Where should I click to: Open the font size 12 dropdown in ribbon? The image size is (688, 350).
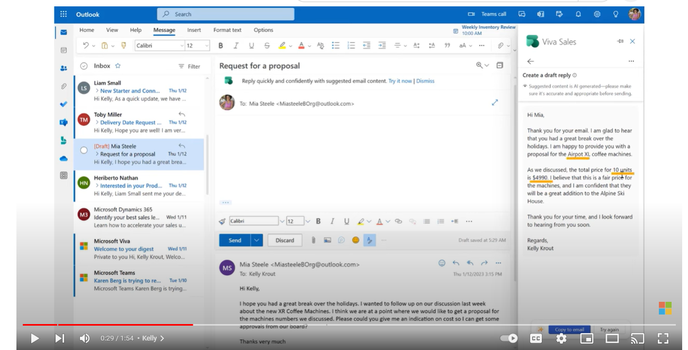tap(197, 46)
